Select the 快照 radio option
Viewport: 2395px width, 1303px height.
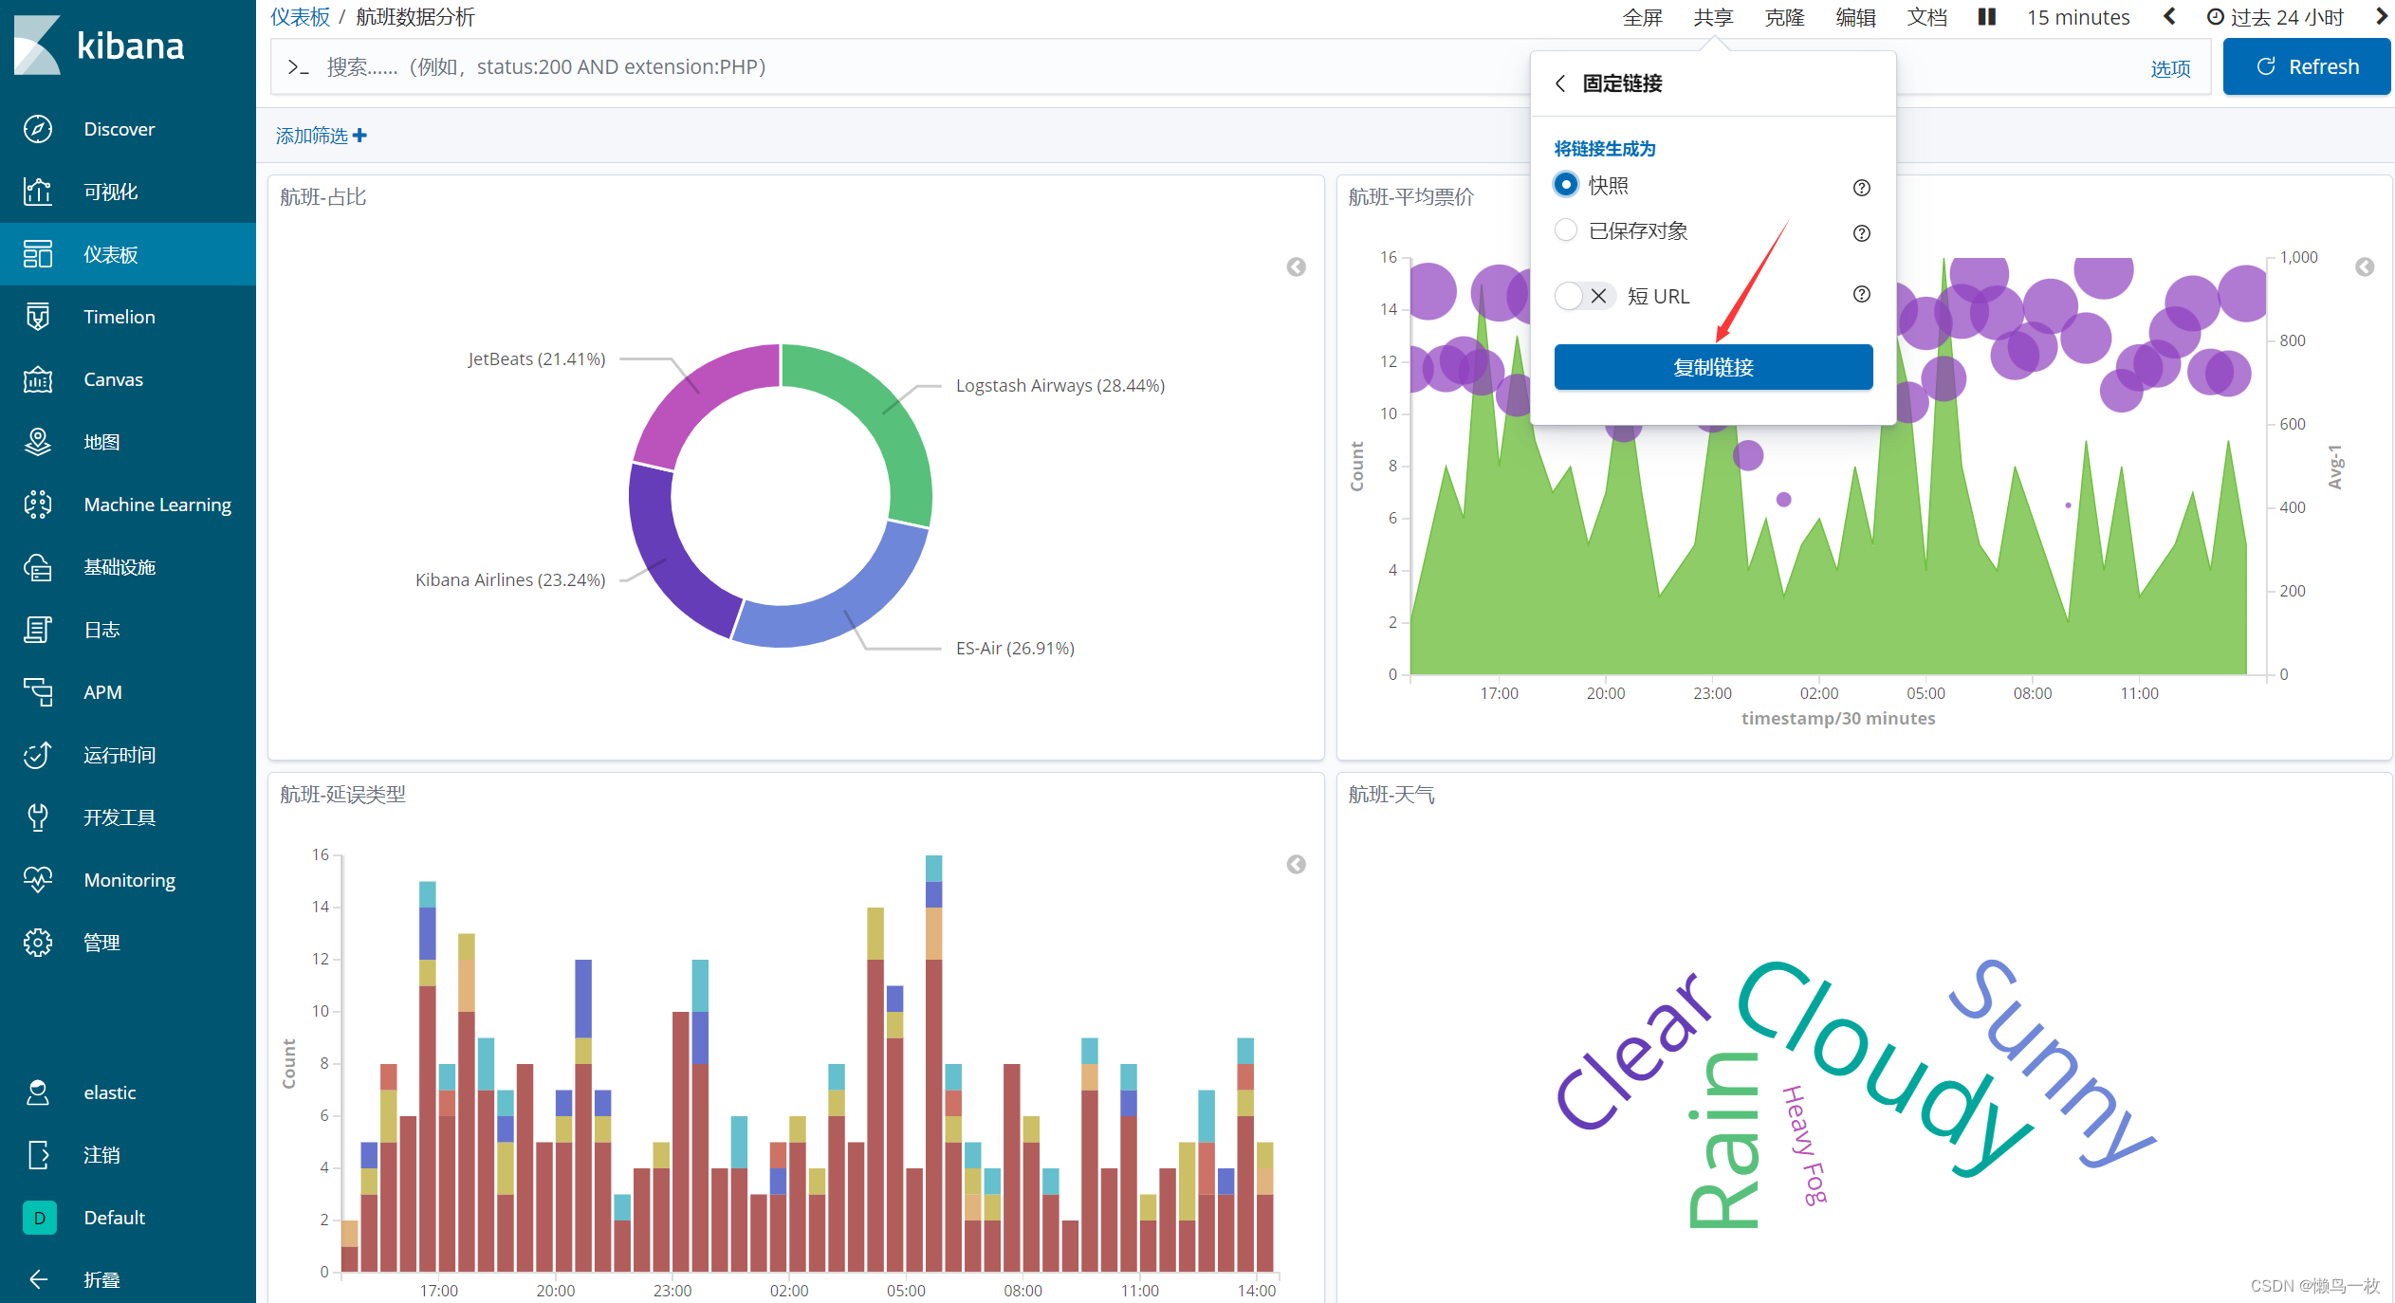pyautogui.click(x=1566, y=185)
